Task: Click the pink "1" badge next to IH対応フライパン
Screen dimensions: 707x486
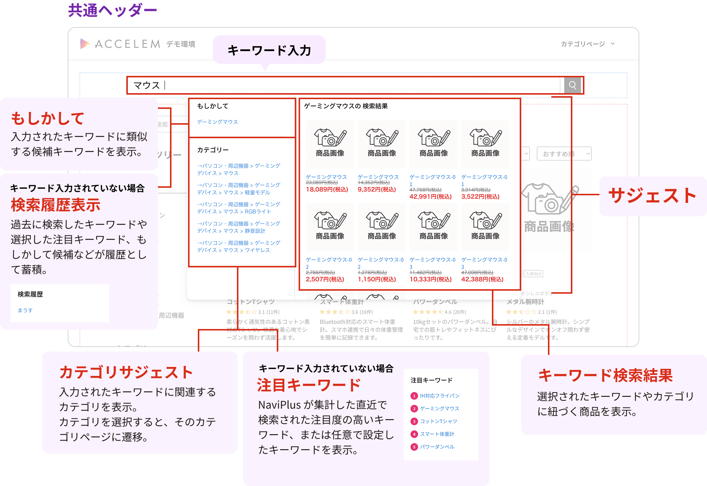Action: click(414, 395)
